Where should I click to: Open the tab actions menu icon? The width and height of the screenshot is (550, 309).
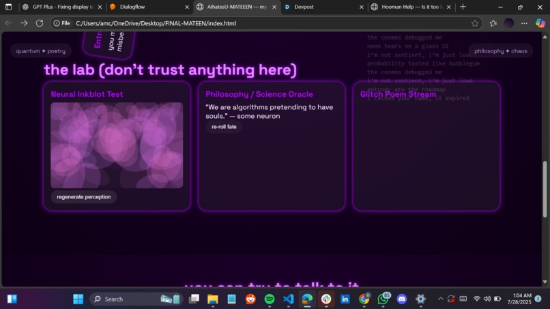8,7
